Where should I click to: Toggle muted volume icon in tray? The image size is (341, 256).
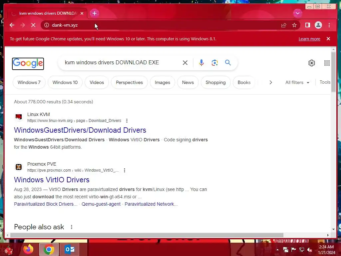point(309,250)
